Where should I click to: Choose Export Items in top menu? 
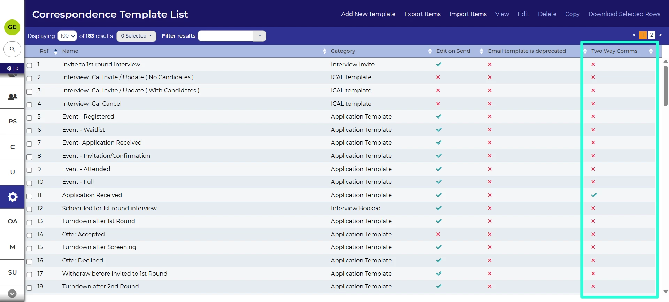(422, 14)
